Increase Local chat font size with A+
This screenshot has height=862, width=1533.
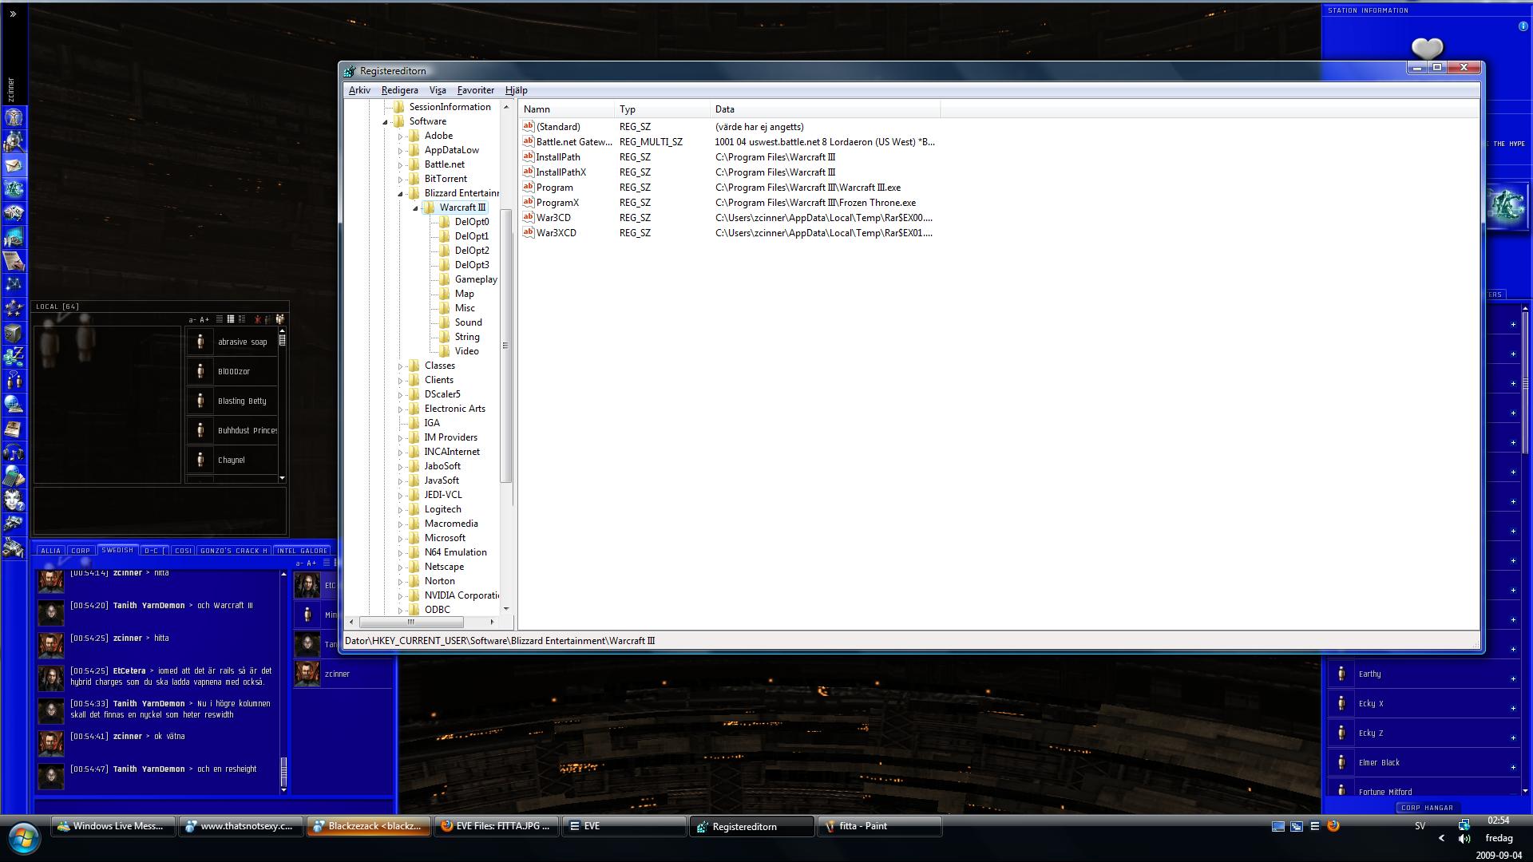(x=204, y=319)
